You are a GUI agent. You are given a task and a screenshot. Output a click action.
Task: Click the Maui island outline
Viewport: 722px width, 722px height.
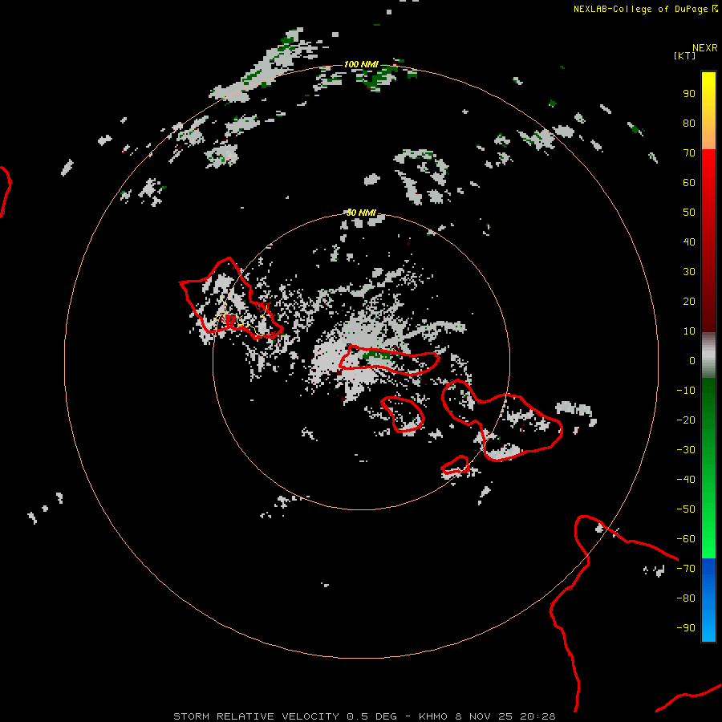[502, 420]
